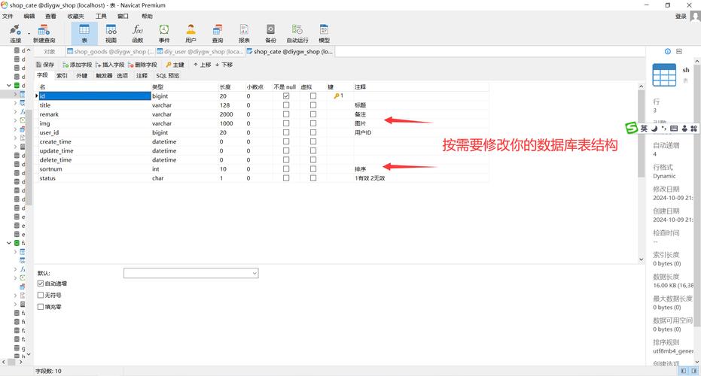Toggle 不是 null checkbox for the title field
This screenshot has height=376, width=701.
[285, 105]
